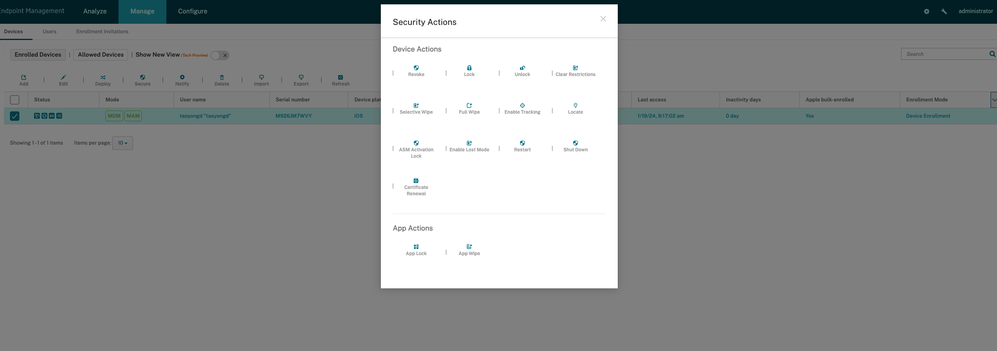Toggle the Show New View switch
997x351 pixels.
(x=220, y=55)
